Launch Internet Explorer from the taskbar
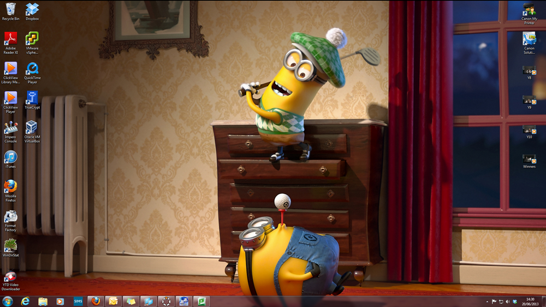546x307 pixels. [x=25, y=302]
